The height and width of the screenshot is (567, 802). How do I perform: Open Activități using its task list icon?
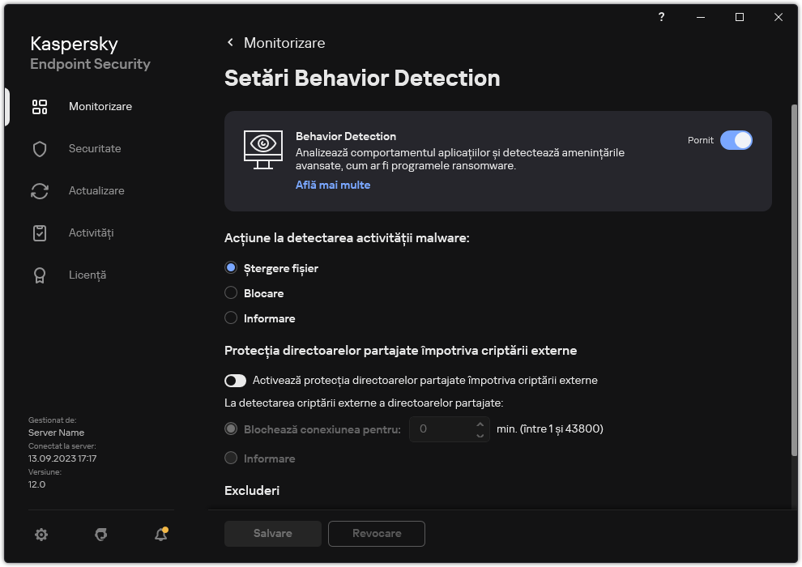(x=40, y=232)
